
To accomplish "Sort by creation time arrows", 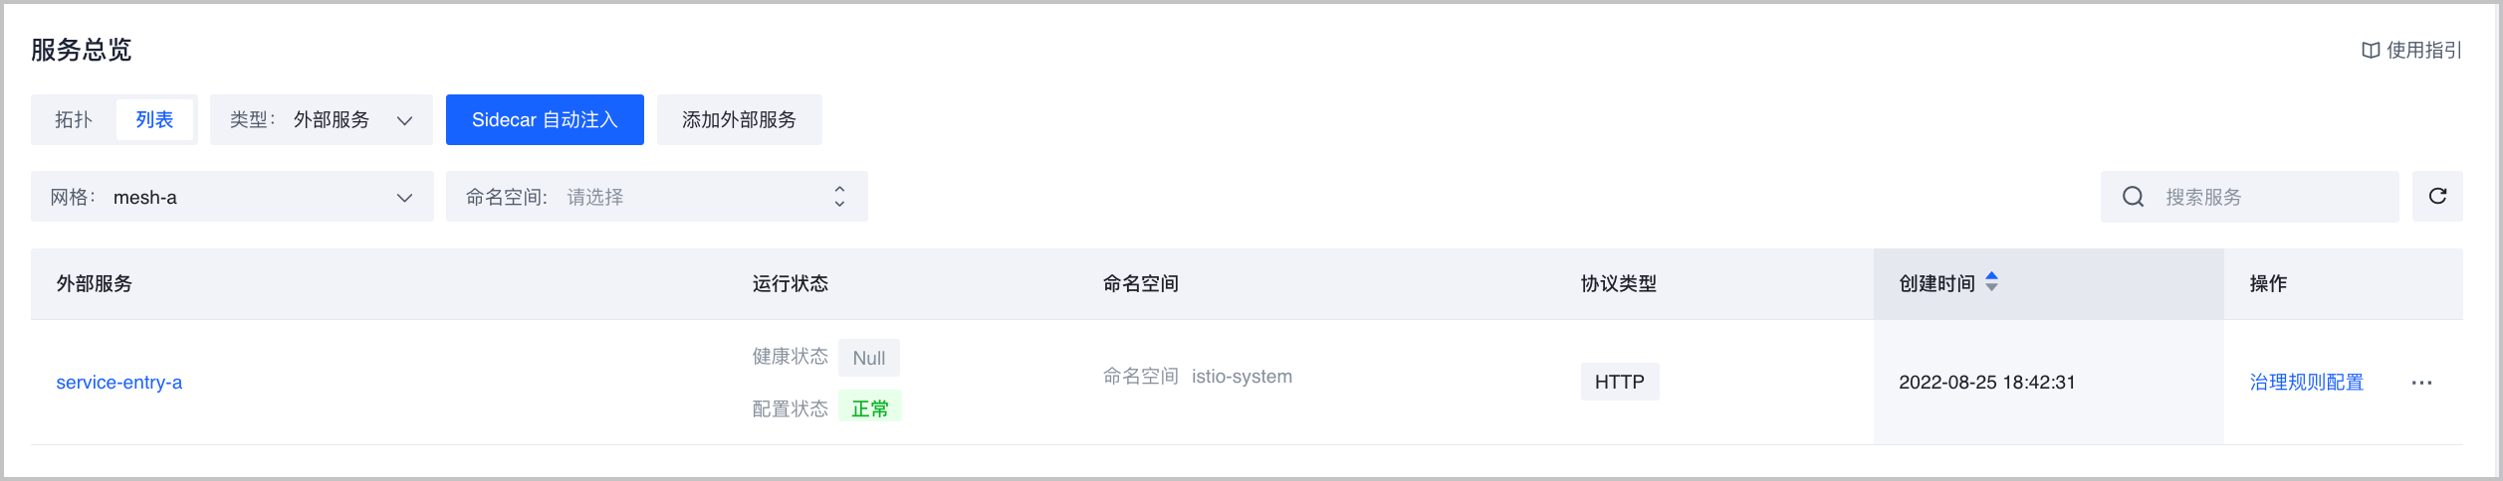I will pos(1991,282).
